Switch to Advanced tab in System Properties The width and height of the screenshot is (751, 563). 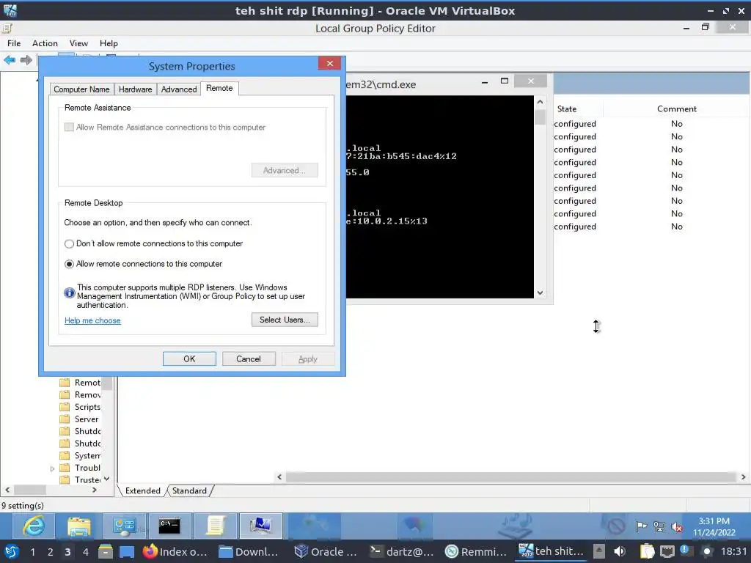[x=179, y=89]
